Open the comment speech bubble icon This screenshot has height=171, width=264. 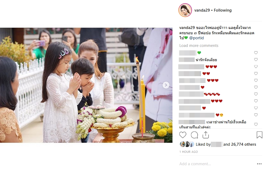click(x=194, y=135)
